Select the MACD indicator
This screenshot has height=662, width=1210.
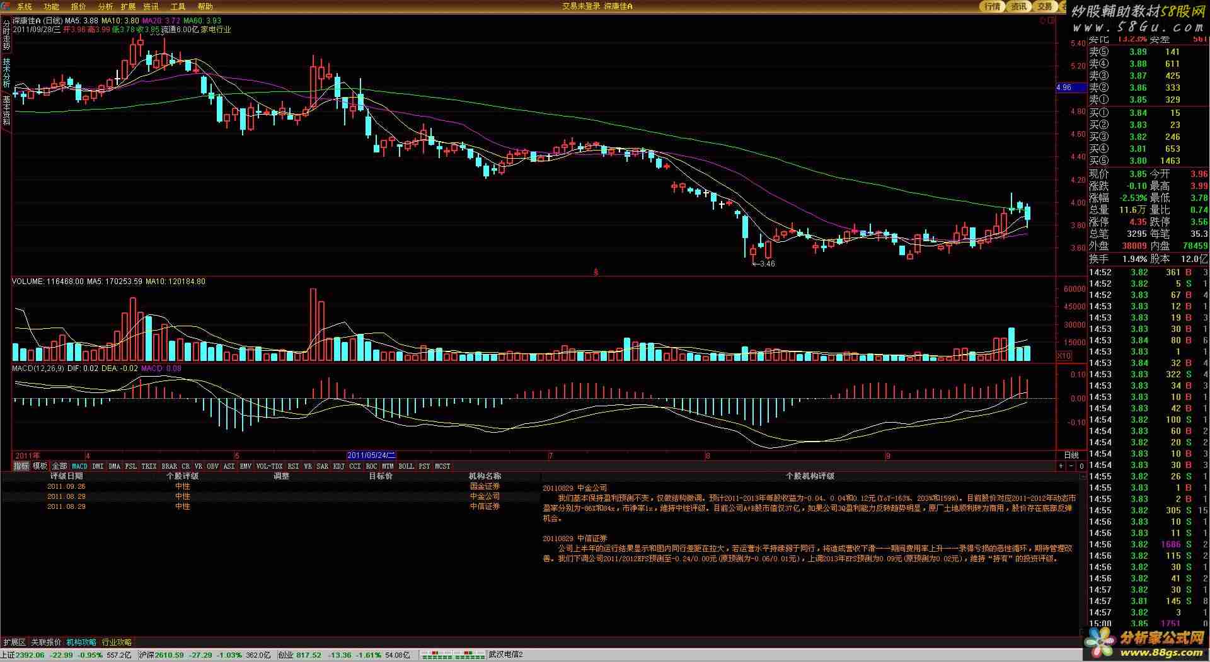click(79, 466)
